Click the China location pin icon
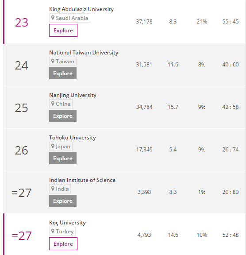 click(53, 104)
